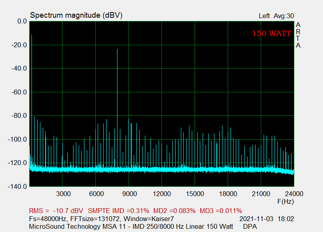Click the 'RMS = -10.7 dBV' readout
This screenshot has height=232, width=323.
click(x=56, y=211)
